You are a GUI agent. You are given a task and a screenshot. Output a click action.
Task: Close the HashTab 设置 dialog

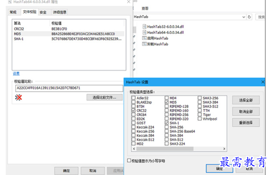click(x=263, y=82)
